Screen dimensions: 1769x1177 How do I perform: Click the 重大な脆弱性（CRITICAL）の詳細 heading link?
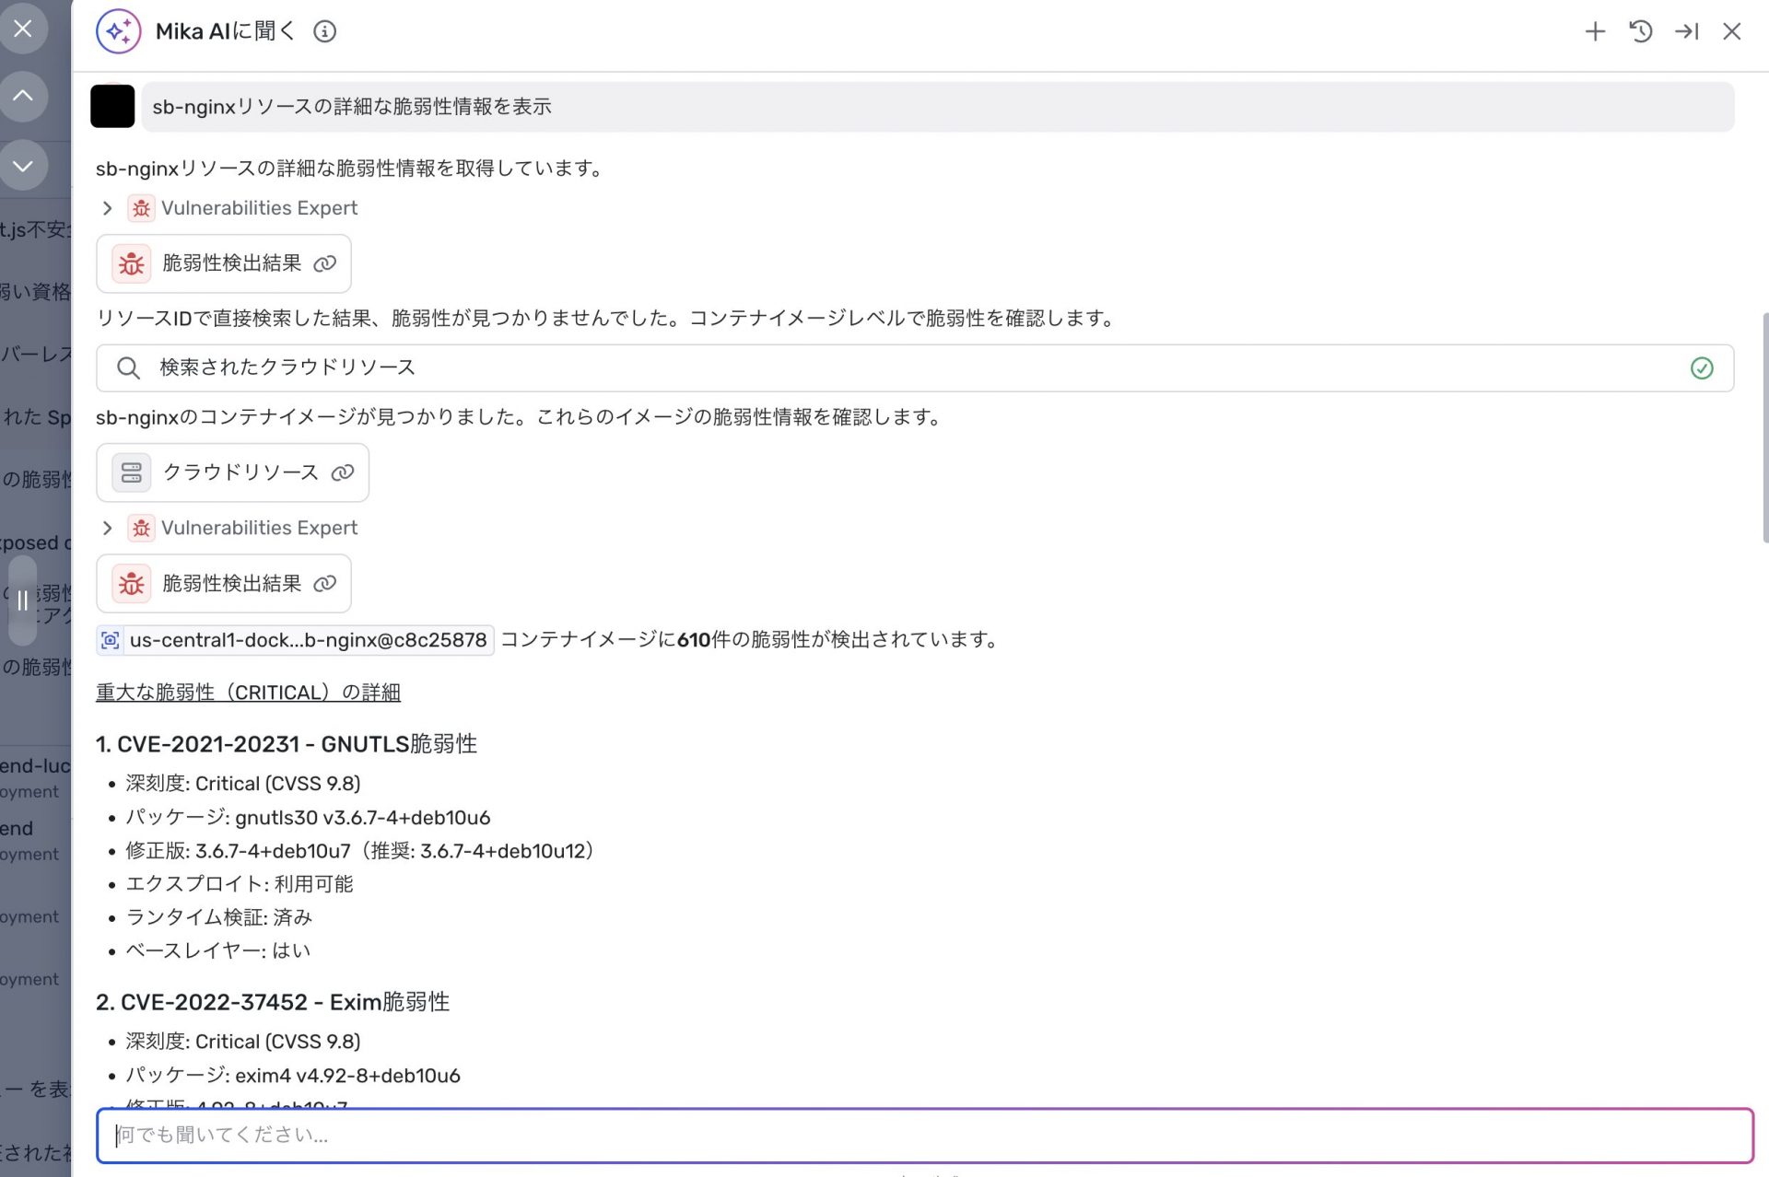(248, 692)
